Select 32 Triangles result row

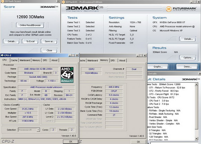click(158, 134)
